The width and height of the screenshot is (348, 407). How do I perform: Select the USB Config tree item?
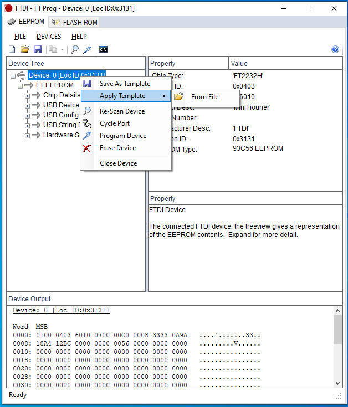pos(61,115)
